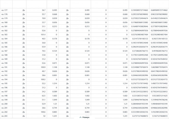
Task: Click the row label кв. 187
Action: [x=4, y=51]
